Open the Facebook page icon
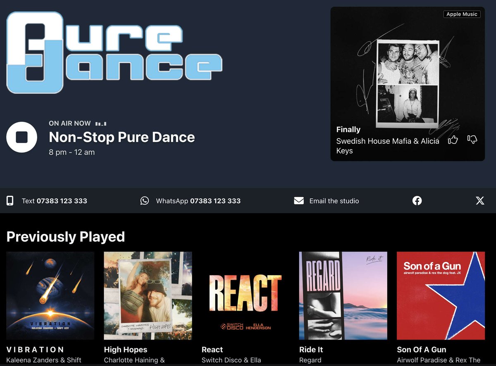This screenshot has height=366, width=496. (417, 201)
